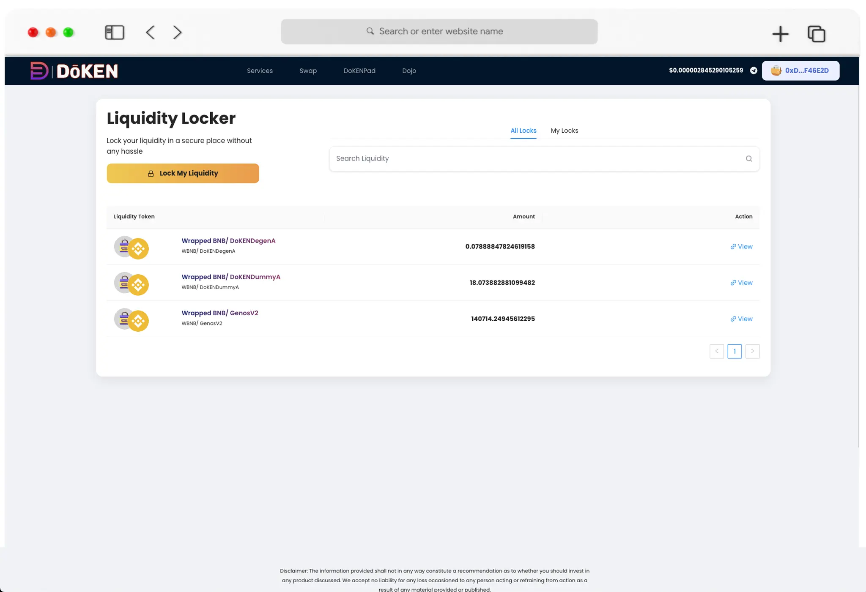The height and width of the screenshot is (592, 866).
Task: Focus the Search Liquidity input field
Action: click(x=537, y=158)
